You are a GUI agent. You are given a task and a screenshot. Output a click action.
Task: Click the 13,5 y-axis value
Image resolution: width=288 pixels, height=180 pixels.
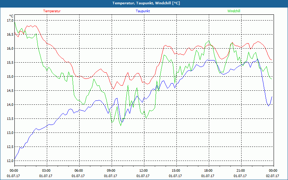10,119
